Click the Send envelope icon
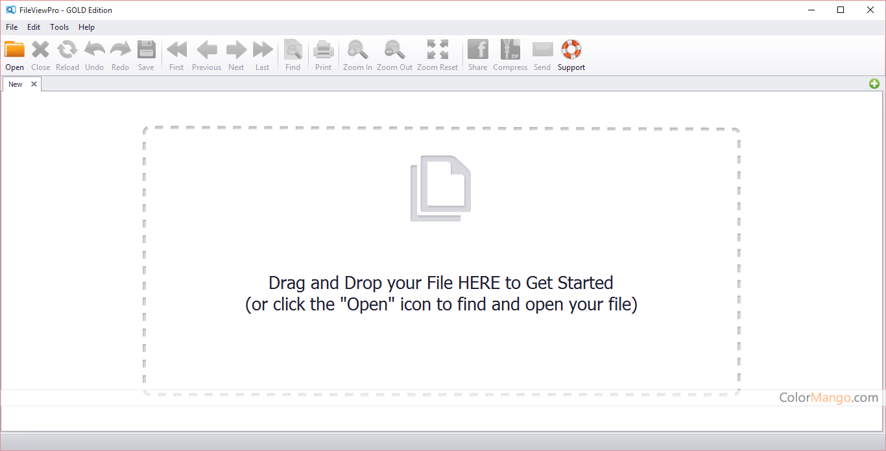The width and height of the screenshot is (886, 451). tap(542, 49)
